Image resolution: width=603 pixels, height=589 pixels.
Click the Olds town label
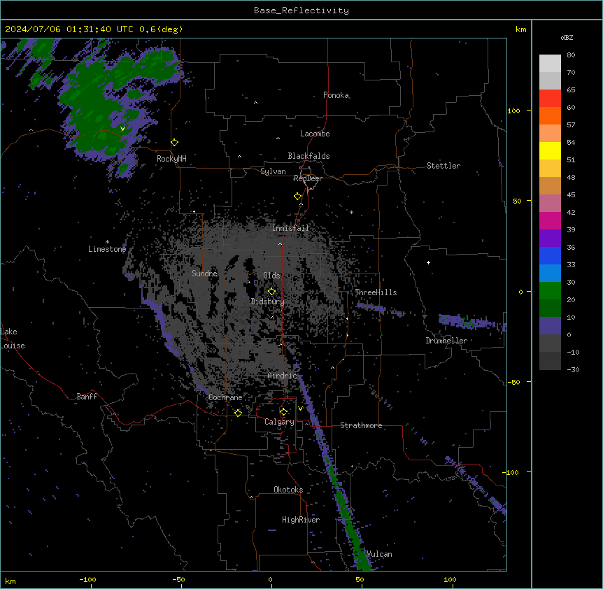point(271,276)
